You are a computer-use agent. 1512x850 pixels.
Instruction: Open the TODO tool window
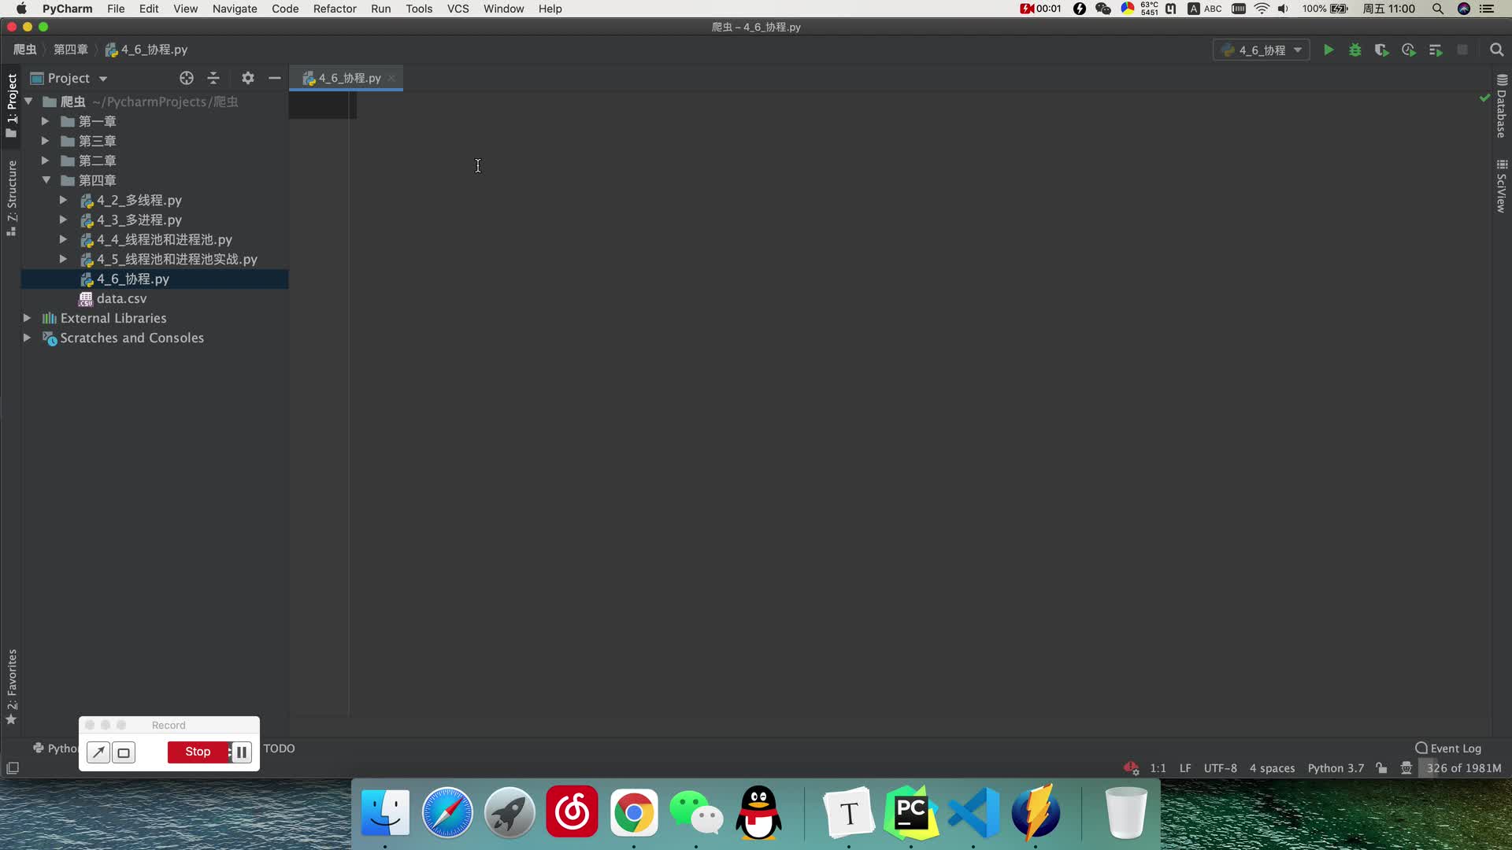point(279,748)
